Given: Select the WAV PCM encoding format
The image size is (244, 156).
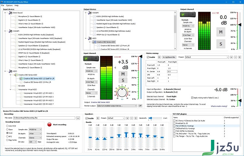Looking at the screenshot, I should click(x=7, y=126).
